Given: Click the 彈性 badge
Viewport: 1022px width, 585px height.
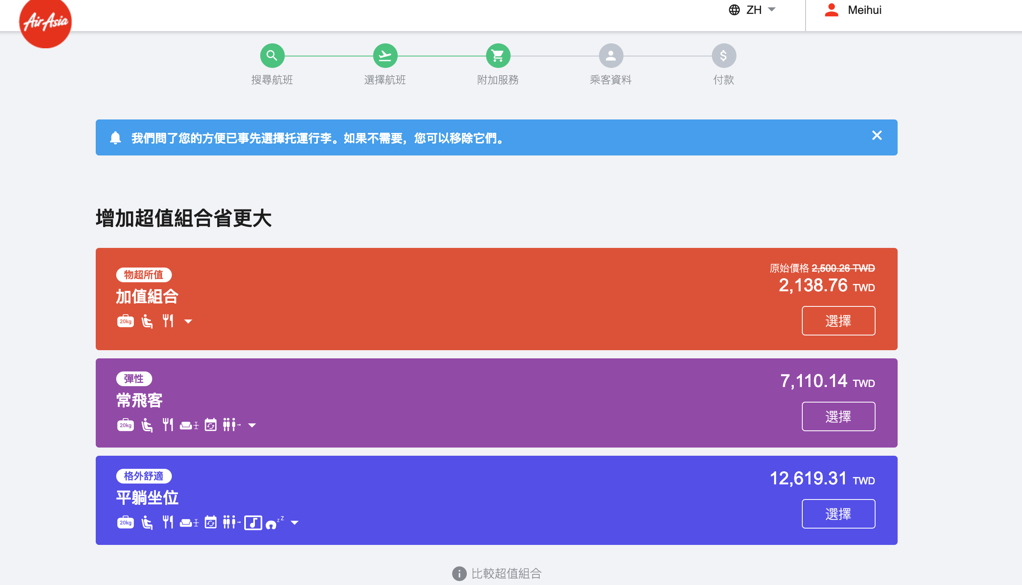Looking at the screenshot, I should point(134,379).
